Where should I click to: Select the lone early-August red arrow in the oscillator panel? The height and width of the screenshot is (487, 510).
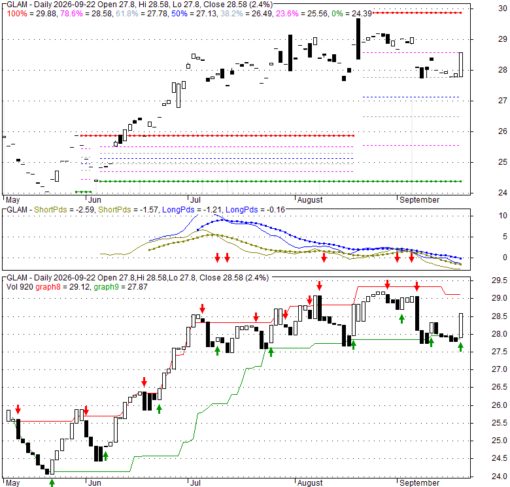click(324, 258)
